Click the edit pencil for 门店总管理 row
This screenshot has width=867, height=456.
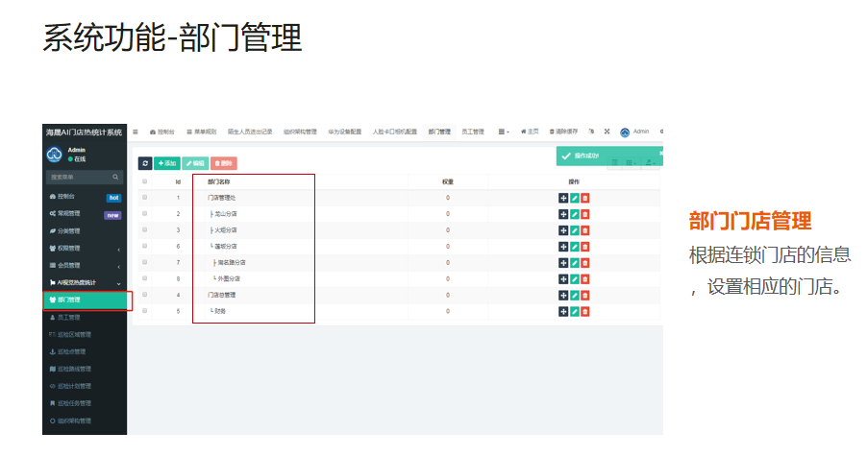[575, 296]
